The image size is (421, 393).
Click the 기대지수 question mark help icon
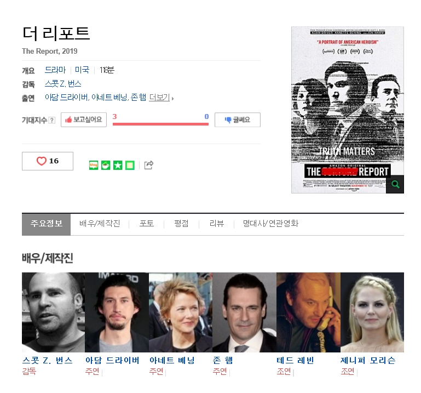tap(52, 120)
